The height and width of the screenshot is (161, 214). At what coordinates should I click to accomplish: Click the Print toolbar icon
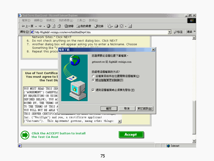(x=116, y=26)
